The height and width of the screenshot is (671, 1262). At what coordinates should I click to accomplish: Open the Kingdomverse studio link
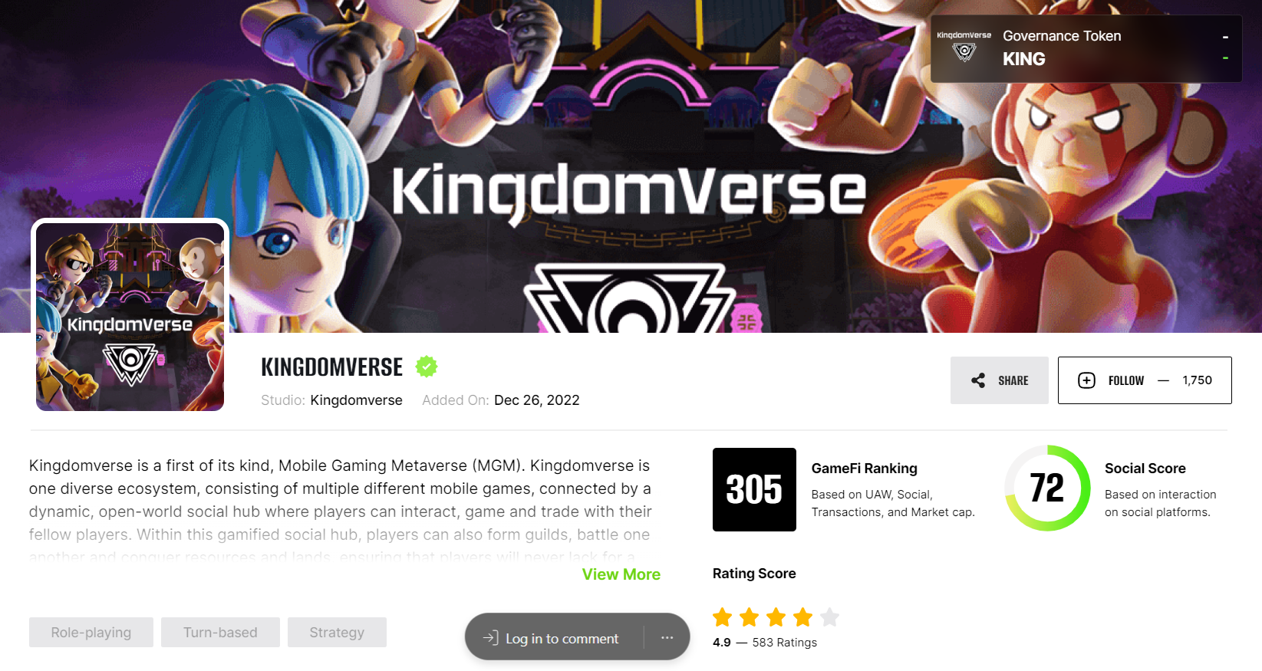tap(356, 400)
